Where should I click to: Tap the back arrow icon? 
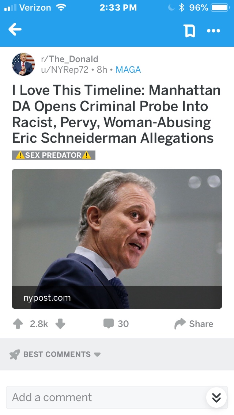(x=15, y=30)
